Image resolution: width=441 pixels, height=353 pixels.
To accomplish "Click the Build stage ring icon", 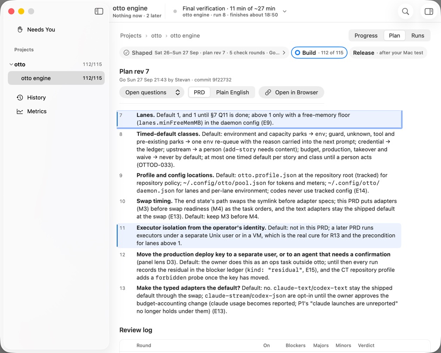I will [297, 53].
